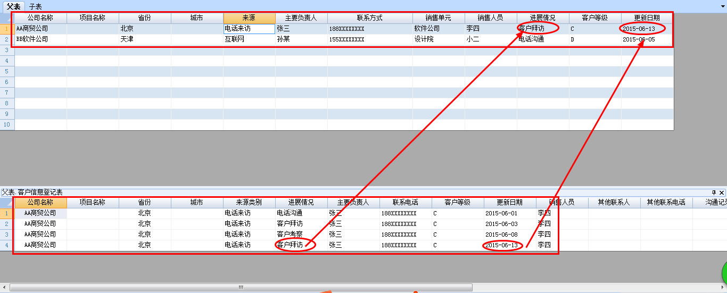Click the 2015-06-05 date cell

(647, 39)
